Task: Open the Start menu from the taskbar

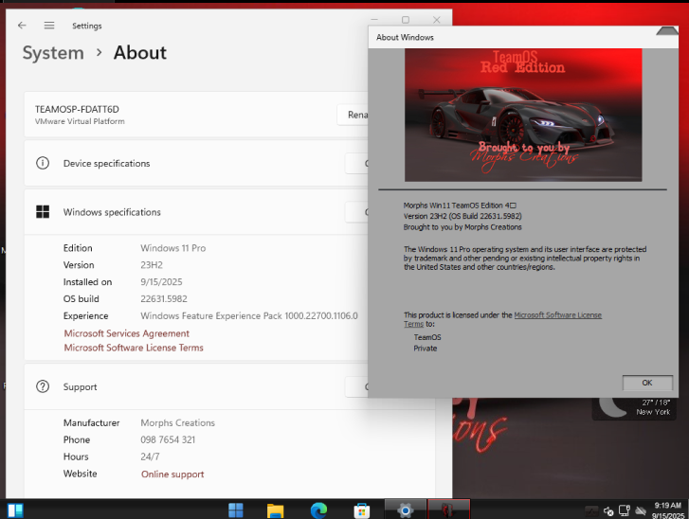Action: tap(236, 510)
